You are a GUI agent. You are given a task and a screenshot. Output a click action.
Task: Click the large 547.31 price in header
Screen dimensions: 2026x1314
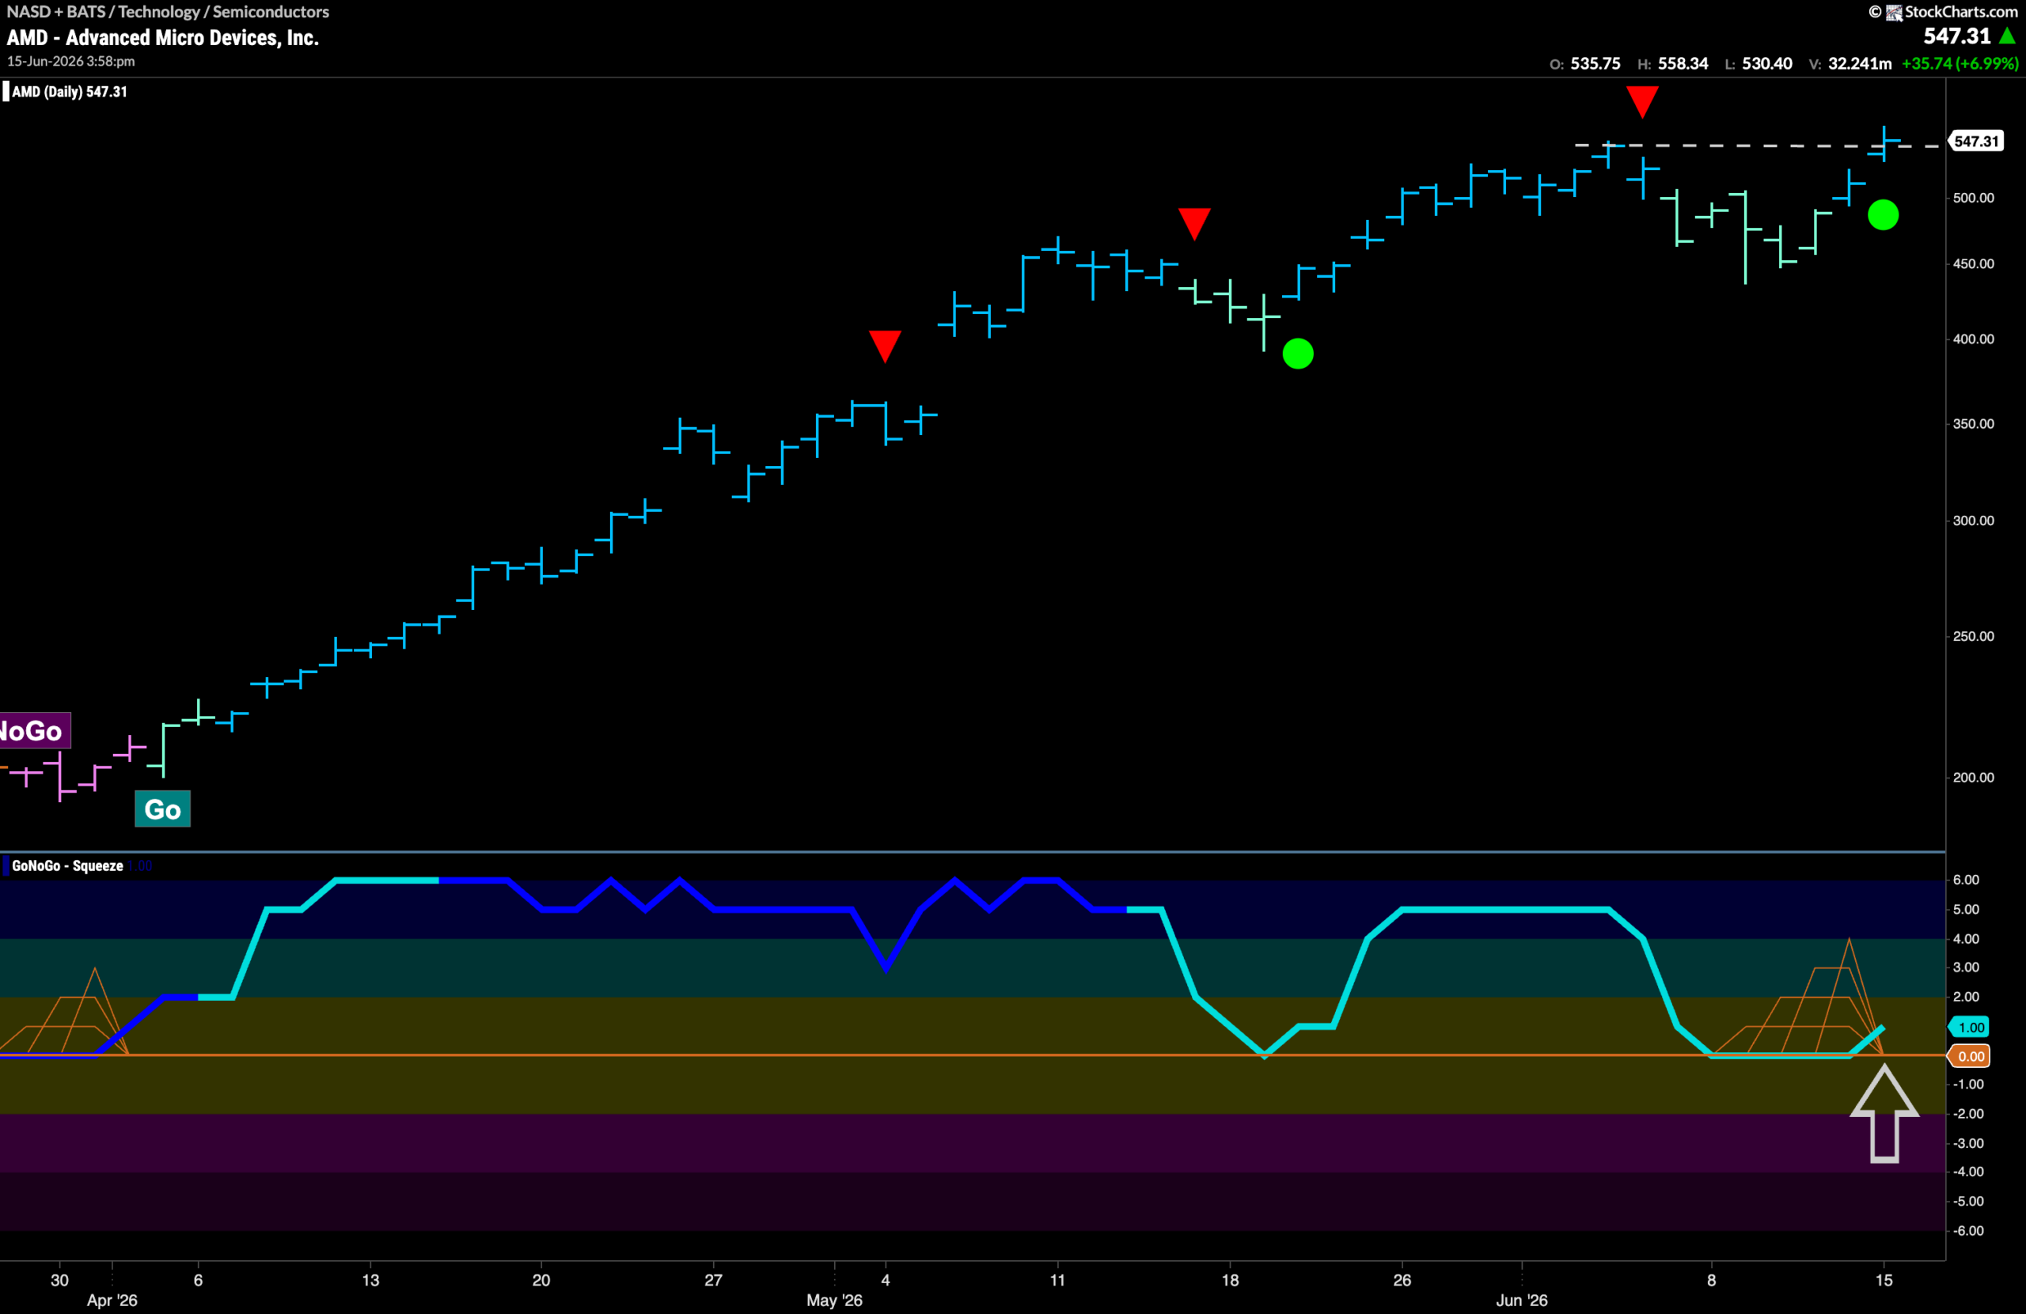click(x=1957, y=36)
